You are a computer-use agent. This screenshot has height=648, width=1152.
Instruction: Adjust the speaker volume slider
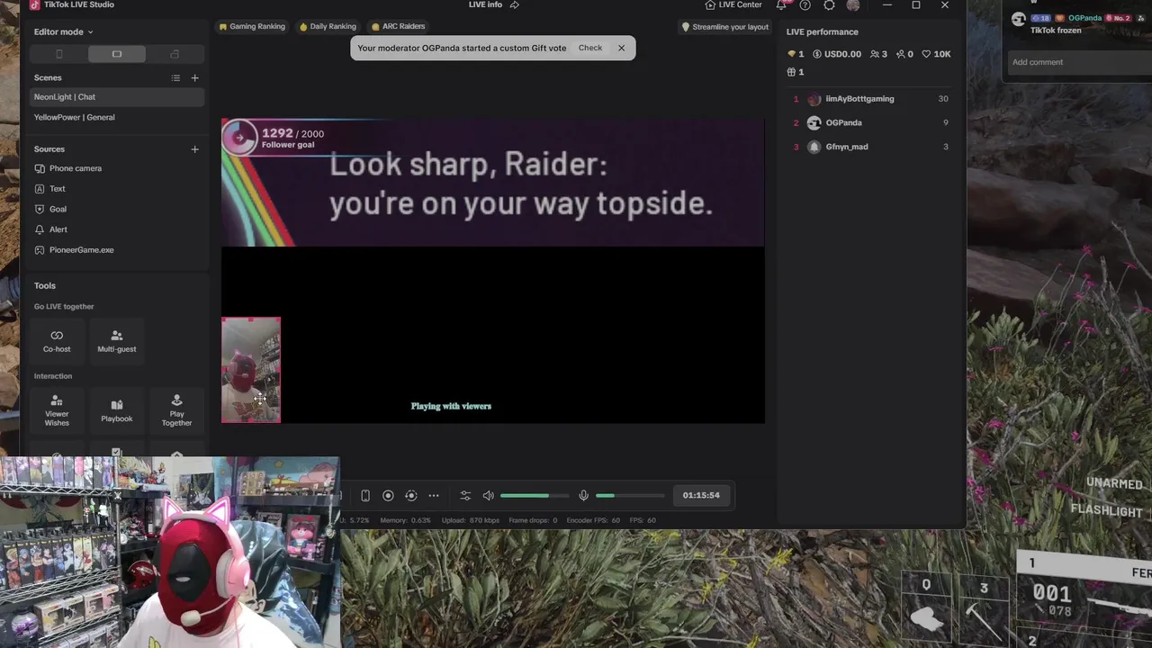pyautogui.click(x=535, y=495)
